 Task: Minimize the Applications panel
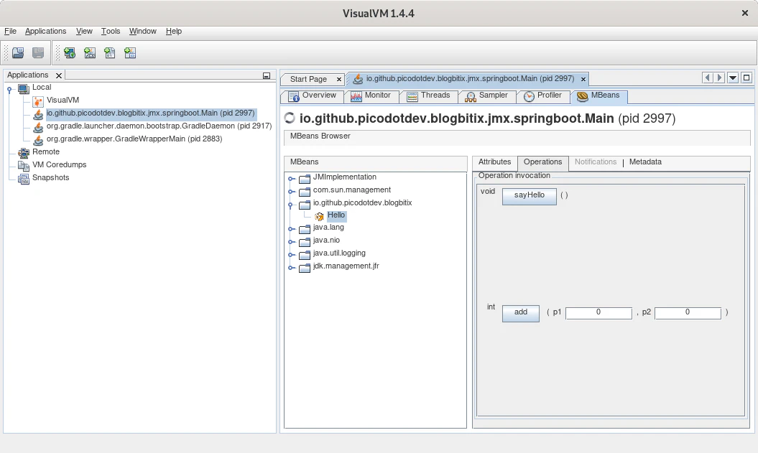point(267,75)
